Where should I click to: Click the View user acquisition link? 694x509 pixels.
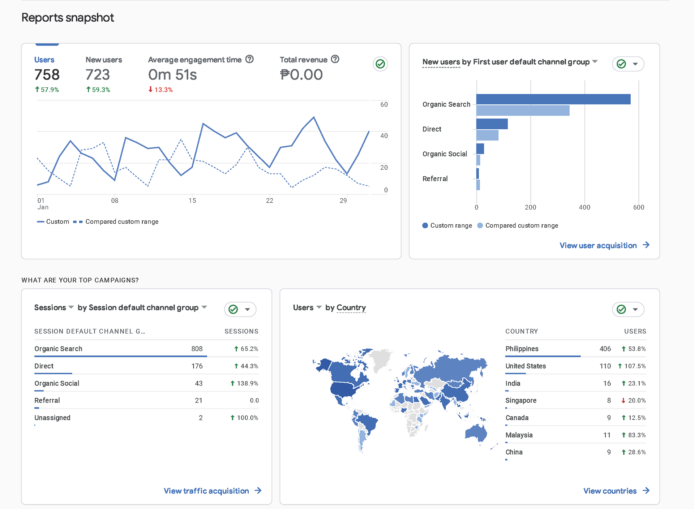598,245
